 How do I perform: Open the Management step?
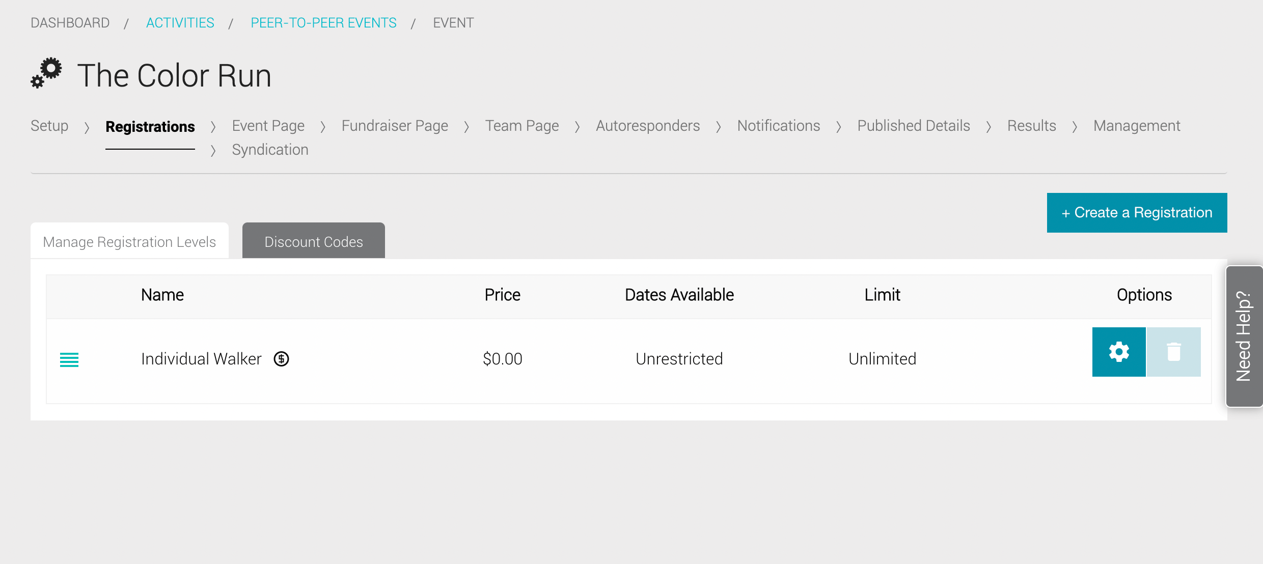point(1137,126)
